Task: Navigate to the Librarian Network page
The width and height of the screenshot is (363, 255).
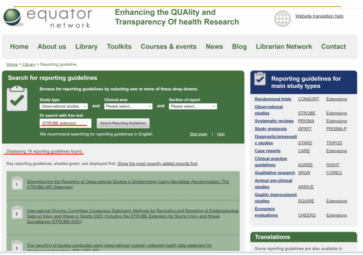Action: pyautogui.click(x=284, y=47)
